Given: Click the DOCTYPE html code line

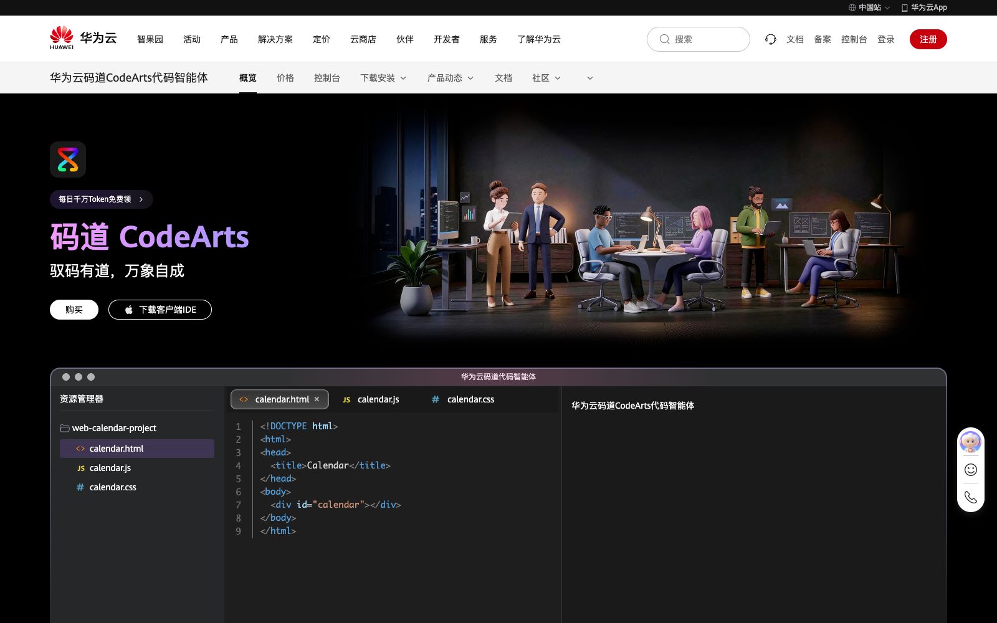Looking at the screenshot, I should [299, 426].
